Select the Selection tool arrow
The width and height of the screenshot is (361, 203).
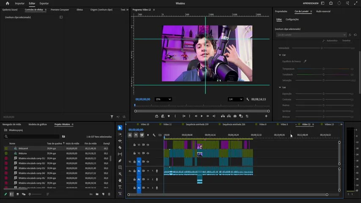click(120, 128)
